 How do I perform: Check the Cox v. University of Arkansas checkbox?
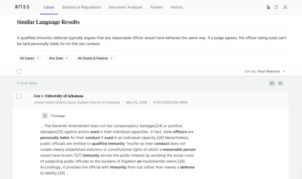pyautogui.click(x=19, y=96)
